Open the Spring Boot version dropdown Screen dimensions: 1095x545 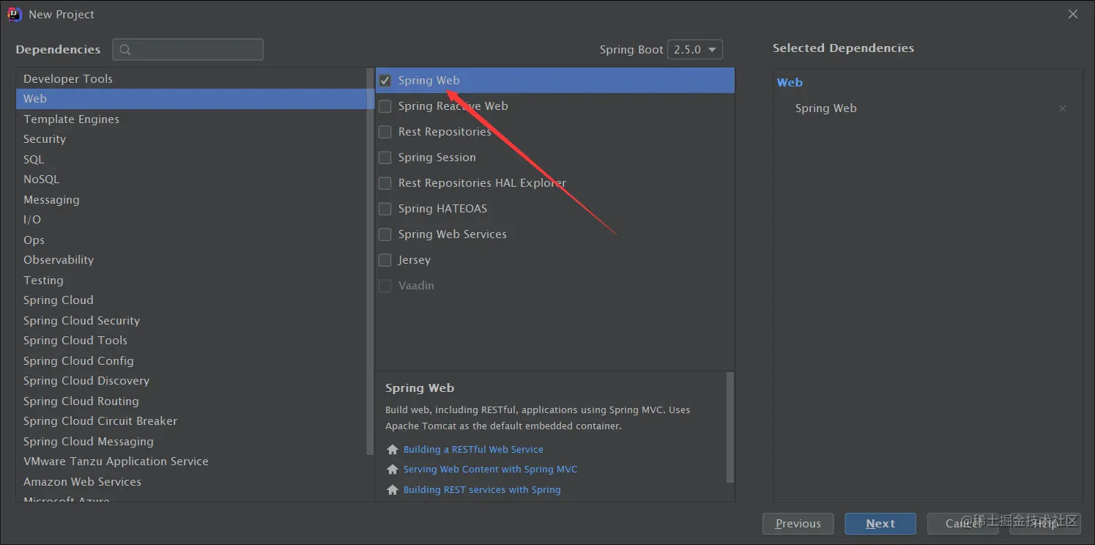pos(695,50)
